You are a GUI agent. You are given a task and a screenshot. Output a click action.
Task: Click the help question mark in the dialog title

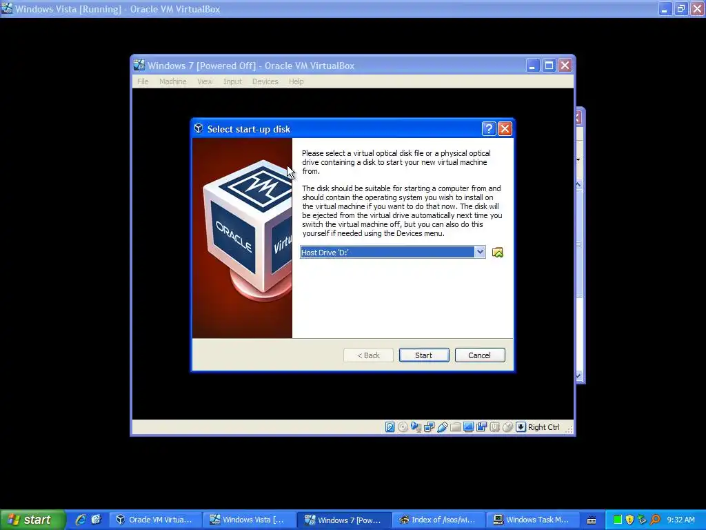click(489, 129)
